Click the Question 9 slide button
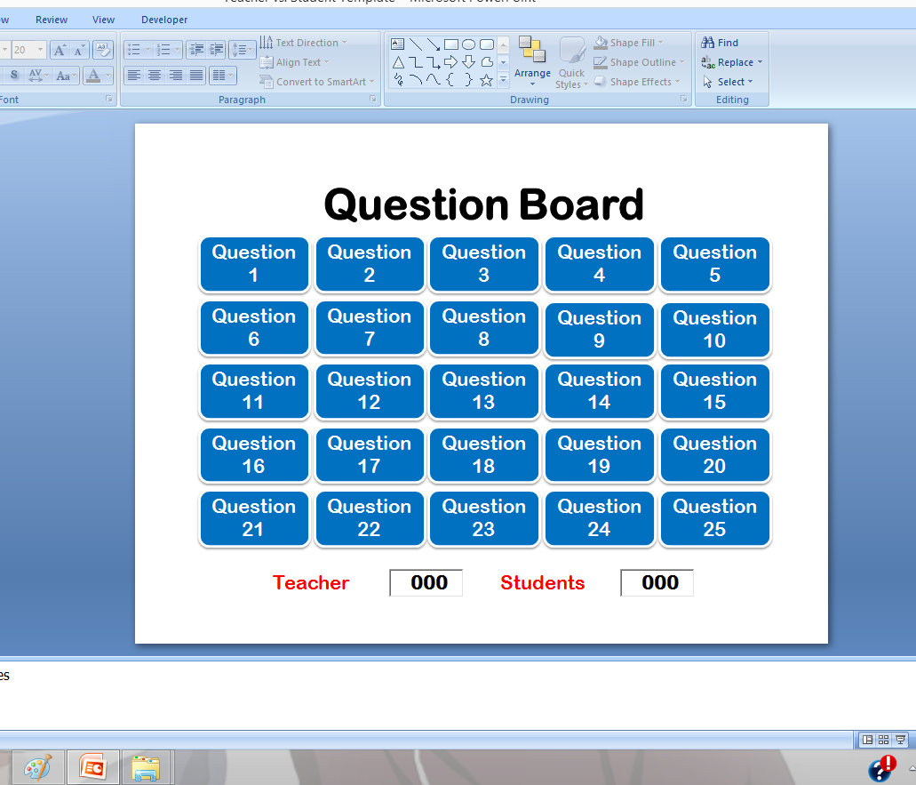Screen dimensions: 916x785 pyautogui.click(x=600, y=329)
